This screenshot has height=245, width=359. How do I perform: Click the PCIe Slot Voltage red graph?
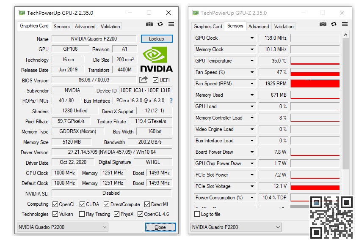coord(315,186)
